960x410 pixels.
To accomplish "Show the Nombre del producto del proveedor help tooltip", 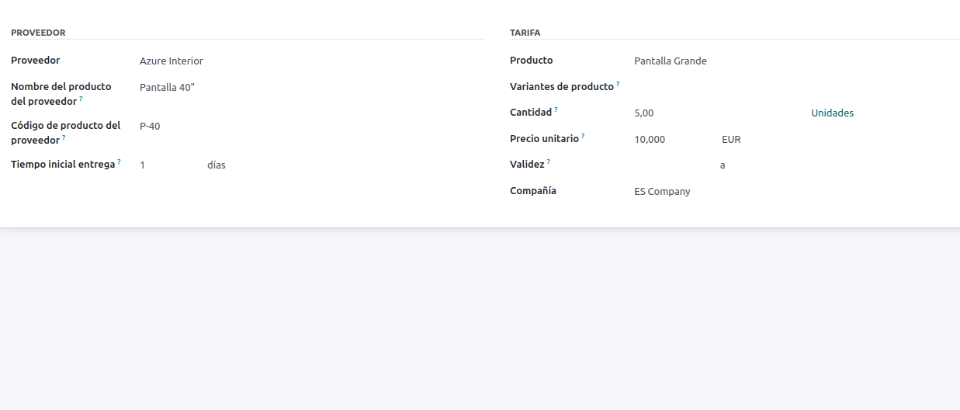I will coord(81,99).
